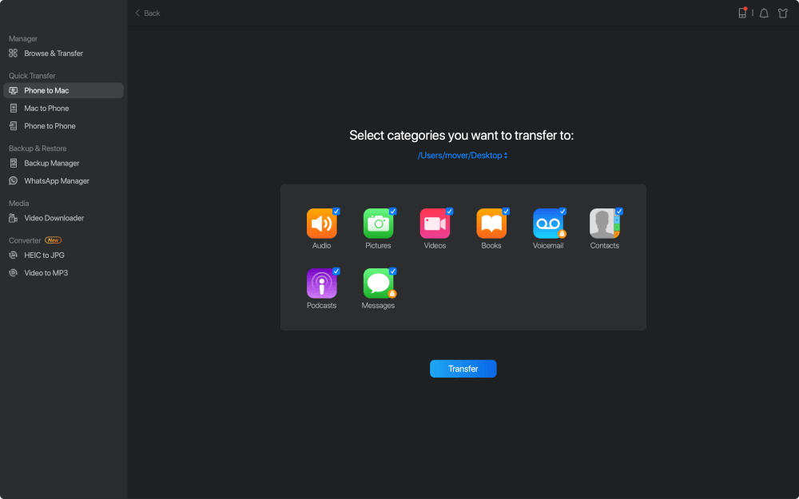Open Video Downloader
This screenshot has width=799, height=499.
pos(54,218)
